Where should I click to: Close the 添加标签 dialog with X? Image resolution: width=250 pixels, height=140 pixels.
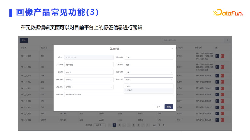(172, 48)
